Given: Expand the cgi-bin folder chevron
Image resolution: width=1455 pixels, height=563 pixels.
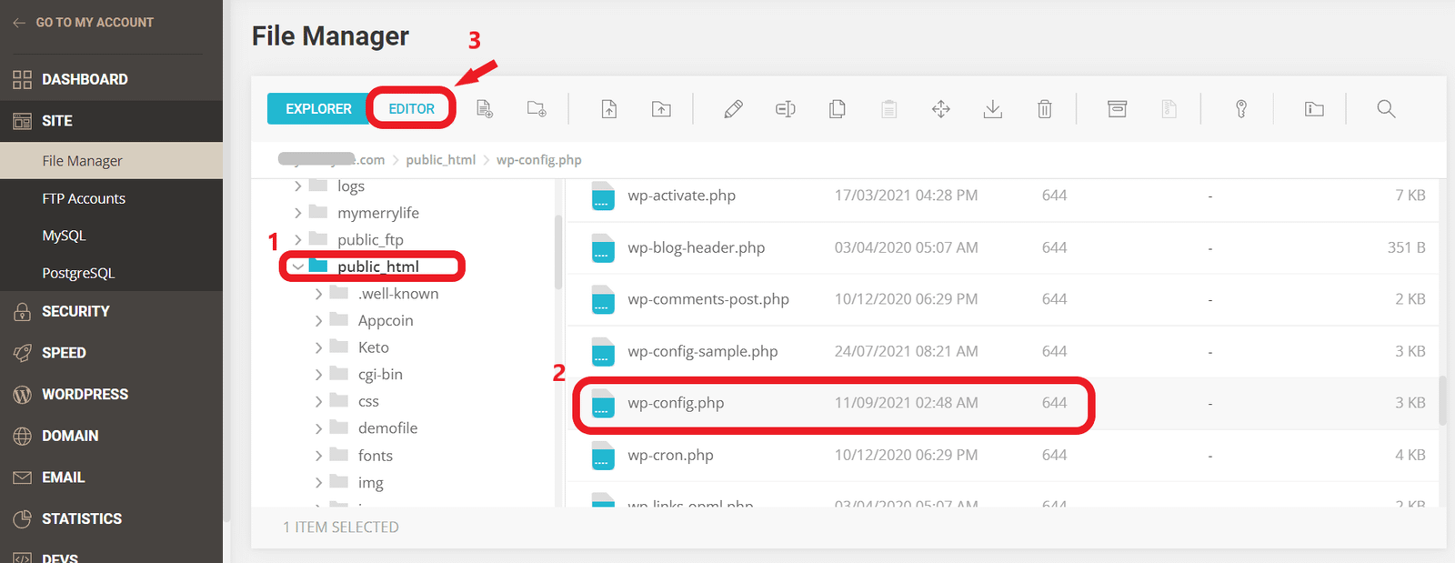Looking at the screenshot, I should (318, 375).
